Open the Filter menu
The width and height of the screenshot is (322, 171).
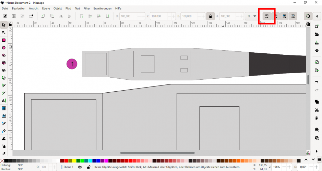coord(87,9)
